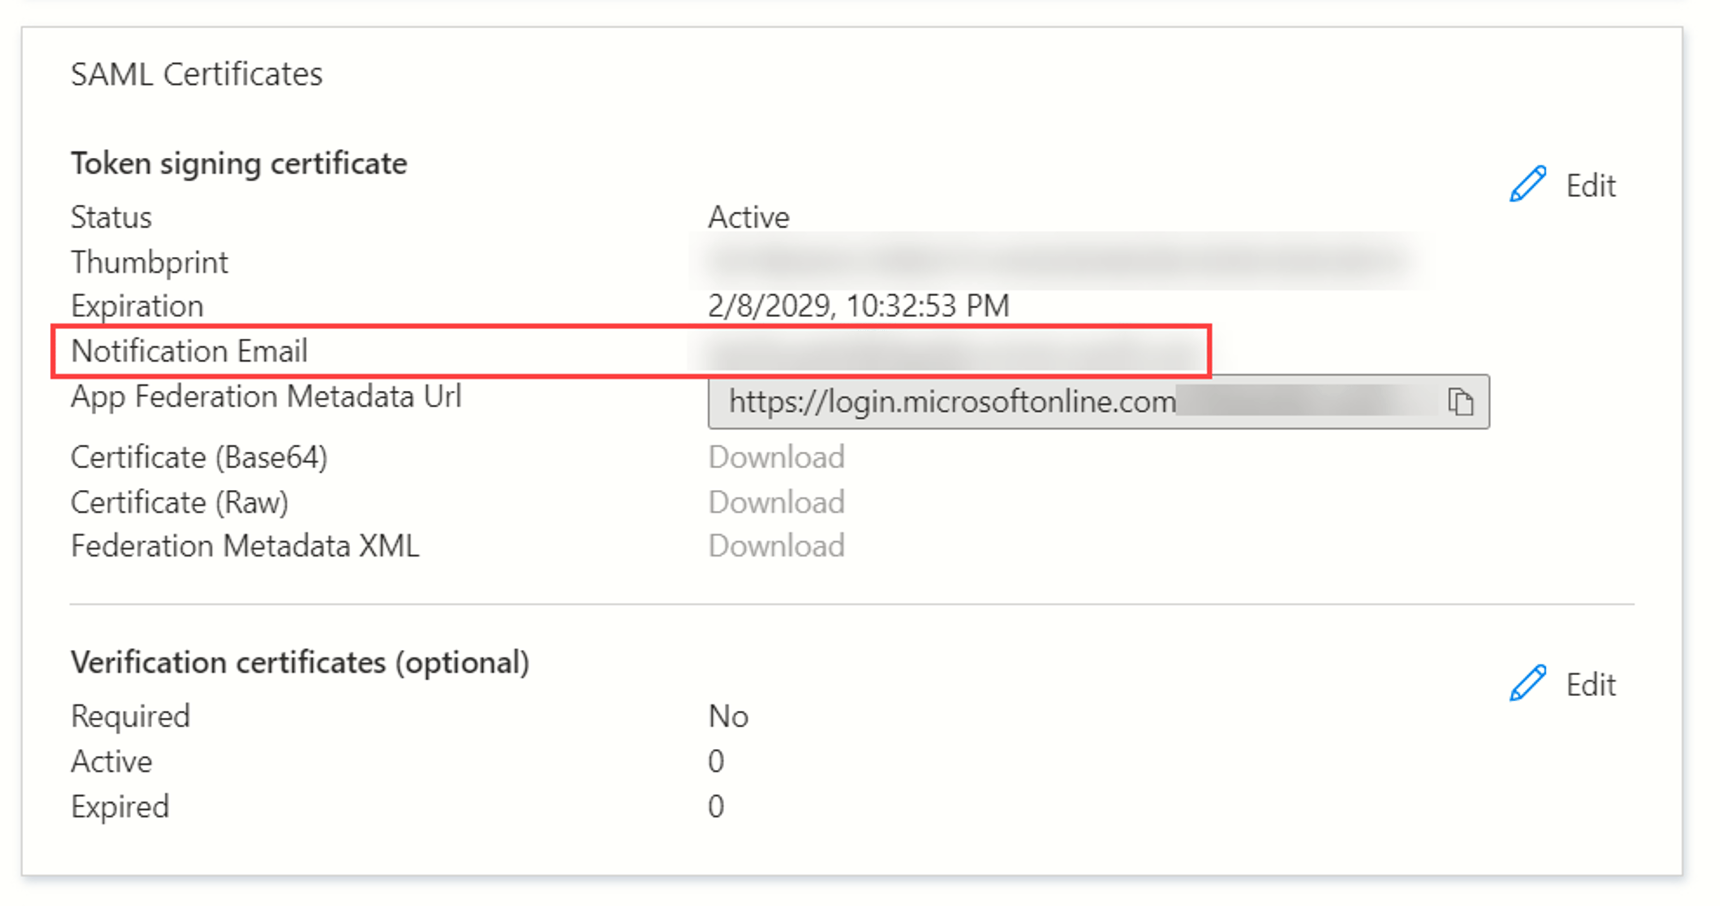Screen dimensions: 1720x906
Task: Click the Token signing certificate heading
Action: tap(239, 164)
